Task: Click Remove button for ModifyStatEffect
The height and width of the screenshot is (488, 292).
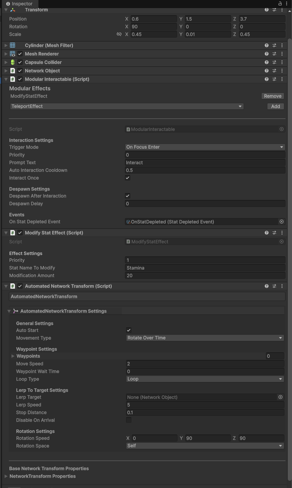Action: coord(272,96)
